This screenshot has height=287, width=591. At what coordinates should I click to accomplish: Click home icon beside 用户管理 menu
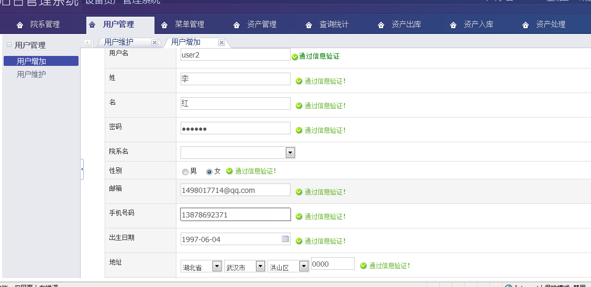92,25
